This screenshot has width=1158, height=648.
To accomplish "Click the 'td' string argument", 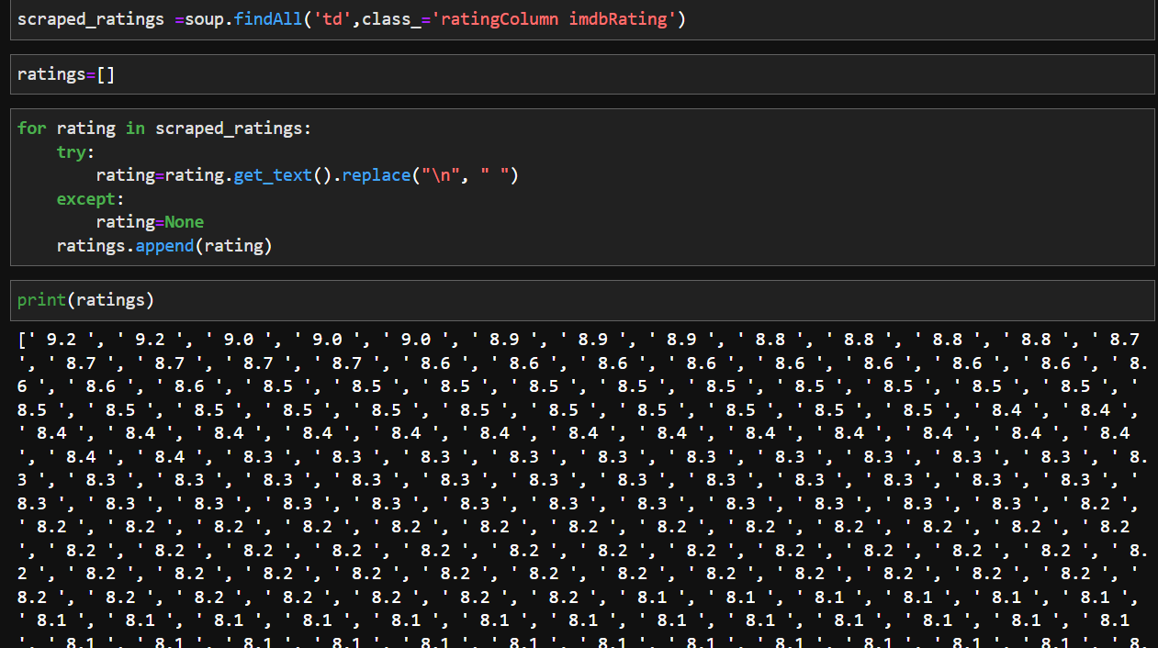I will pos(332,18).
